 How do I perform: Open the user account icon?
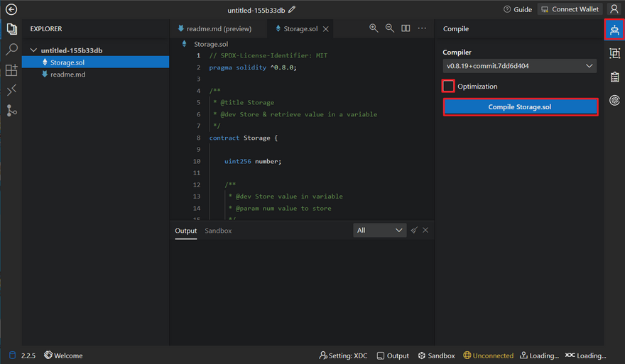coord(614,9)
